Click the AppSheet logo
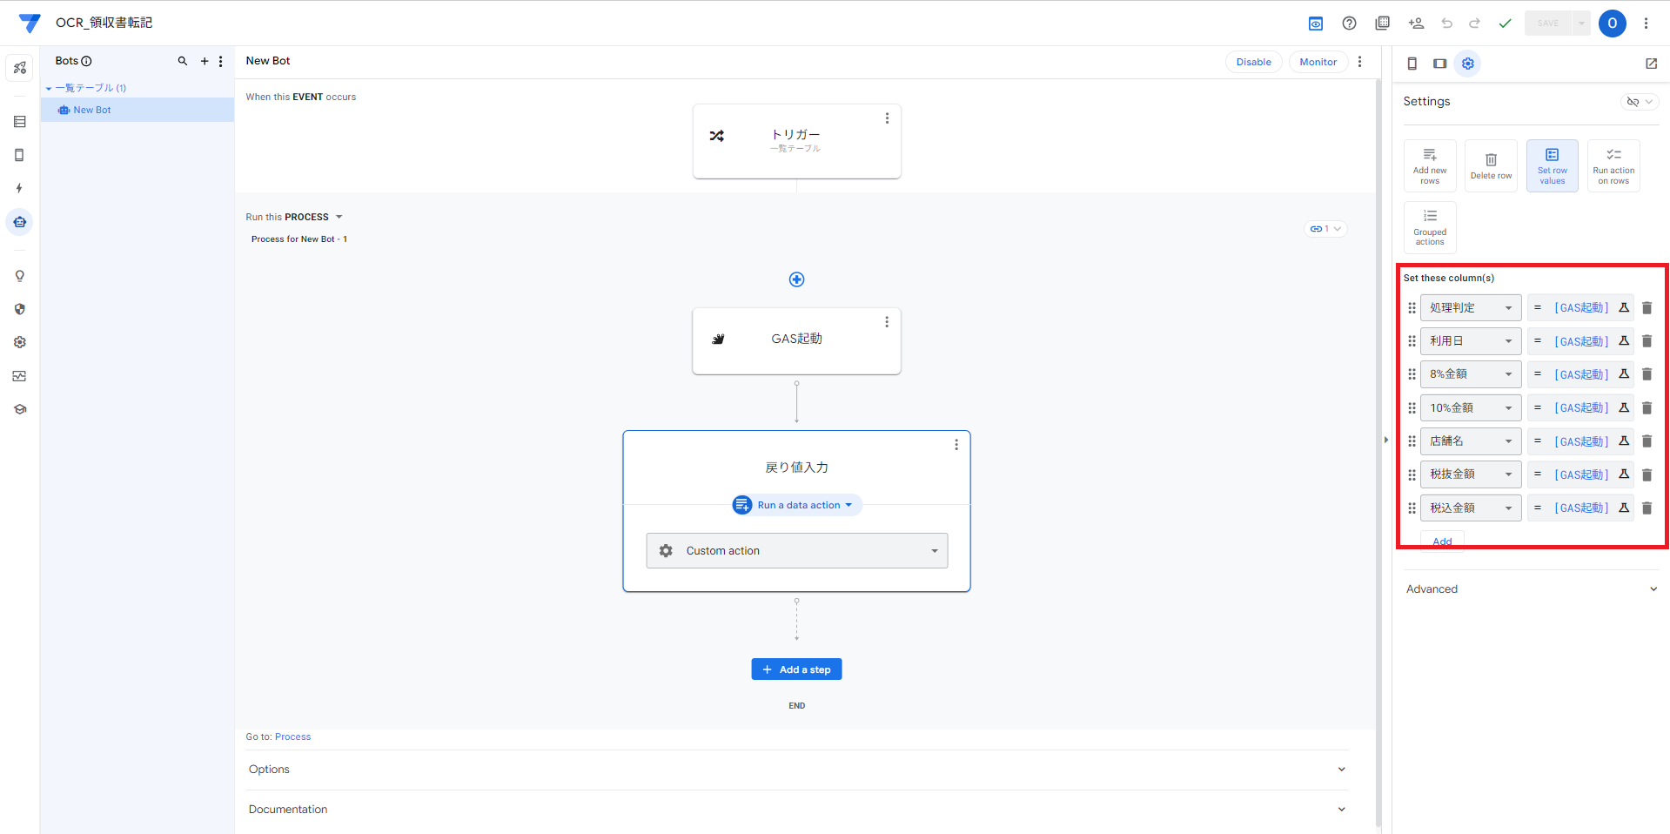Viewport: 1670px width, 834px height. pyautogui.click(x=30, y=23)
